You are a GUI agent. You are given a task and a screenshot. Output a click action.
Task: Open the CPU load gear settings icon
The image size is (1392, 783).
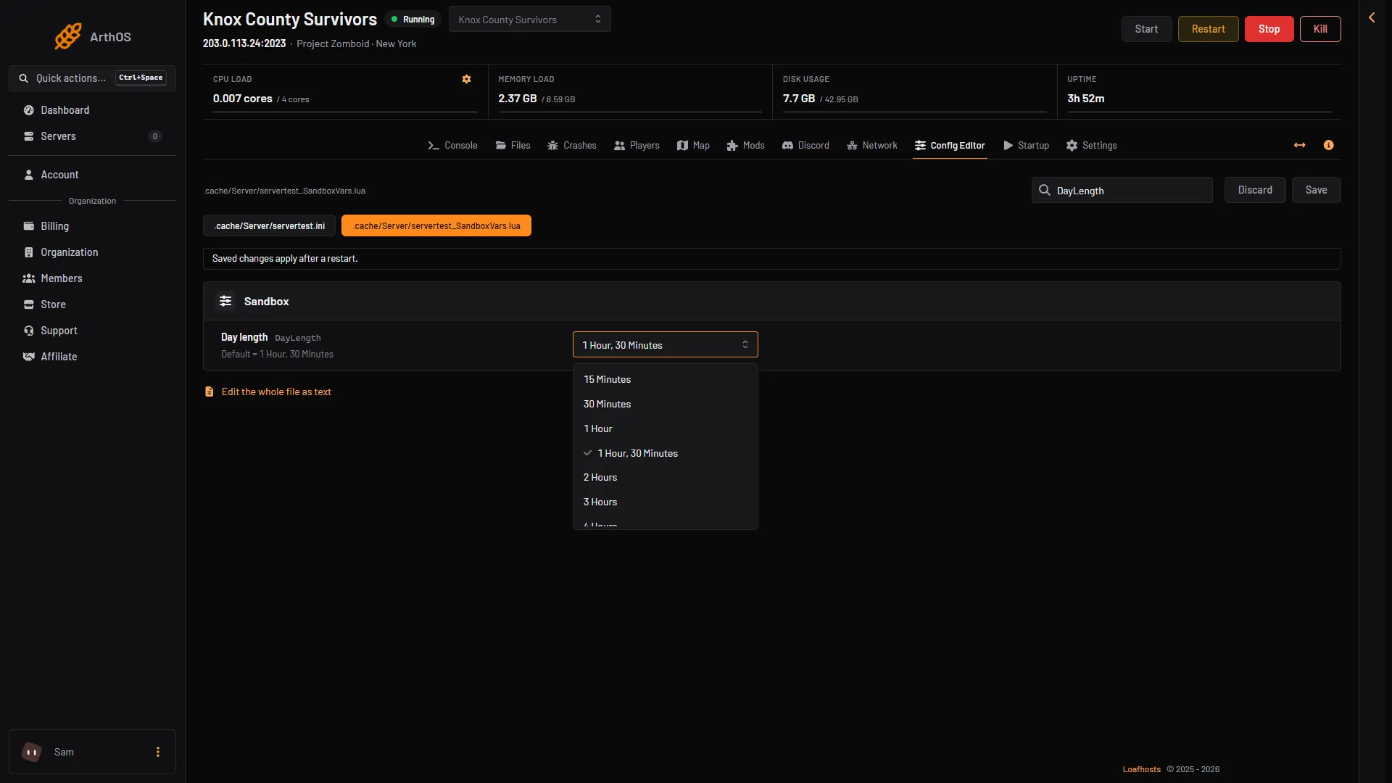point(467,79)
